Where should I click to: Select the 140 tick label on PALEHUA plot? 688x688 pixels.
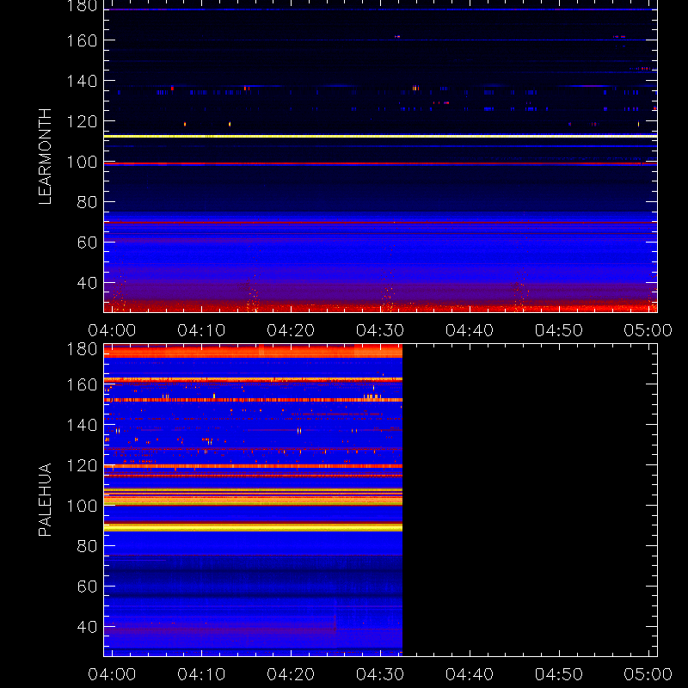[x=82, y=425]
